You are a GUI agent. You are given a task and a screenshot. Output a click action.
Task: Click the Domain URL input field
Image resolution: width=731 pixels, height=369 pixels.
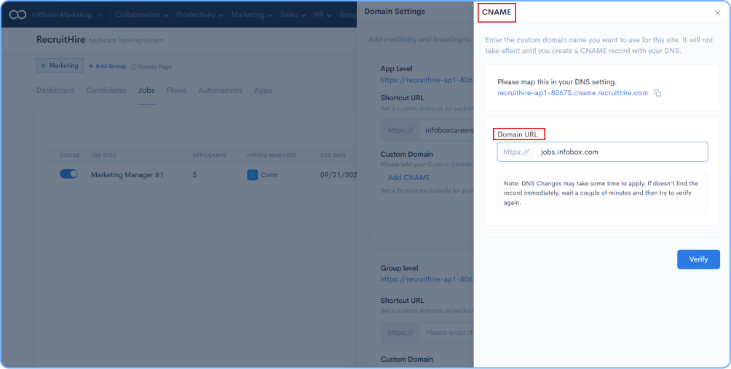(620, 152)
